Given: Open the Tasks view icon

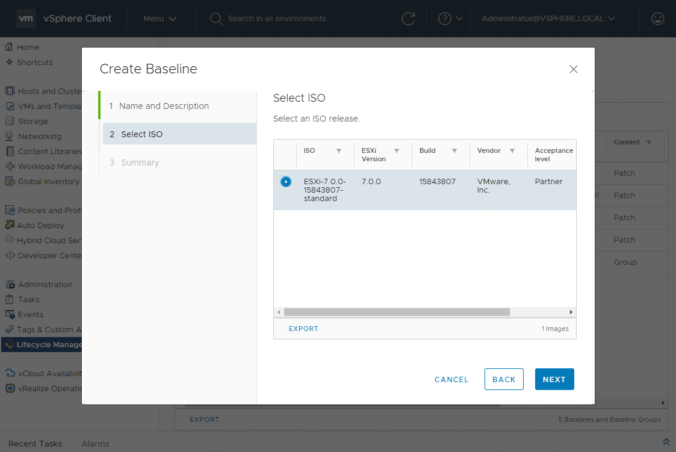Looking at the screenshot, I should click(27, 299).
